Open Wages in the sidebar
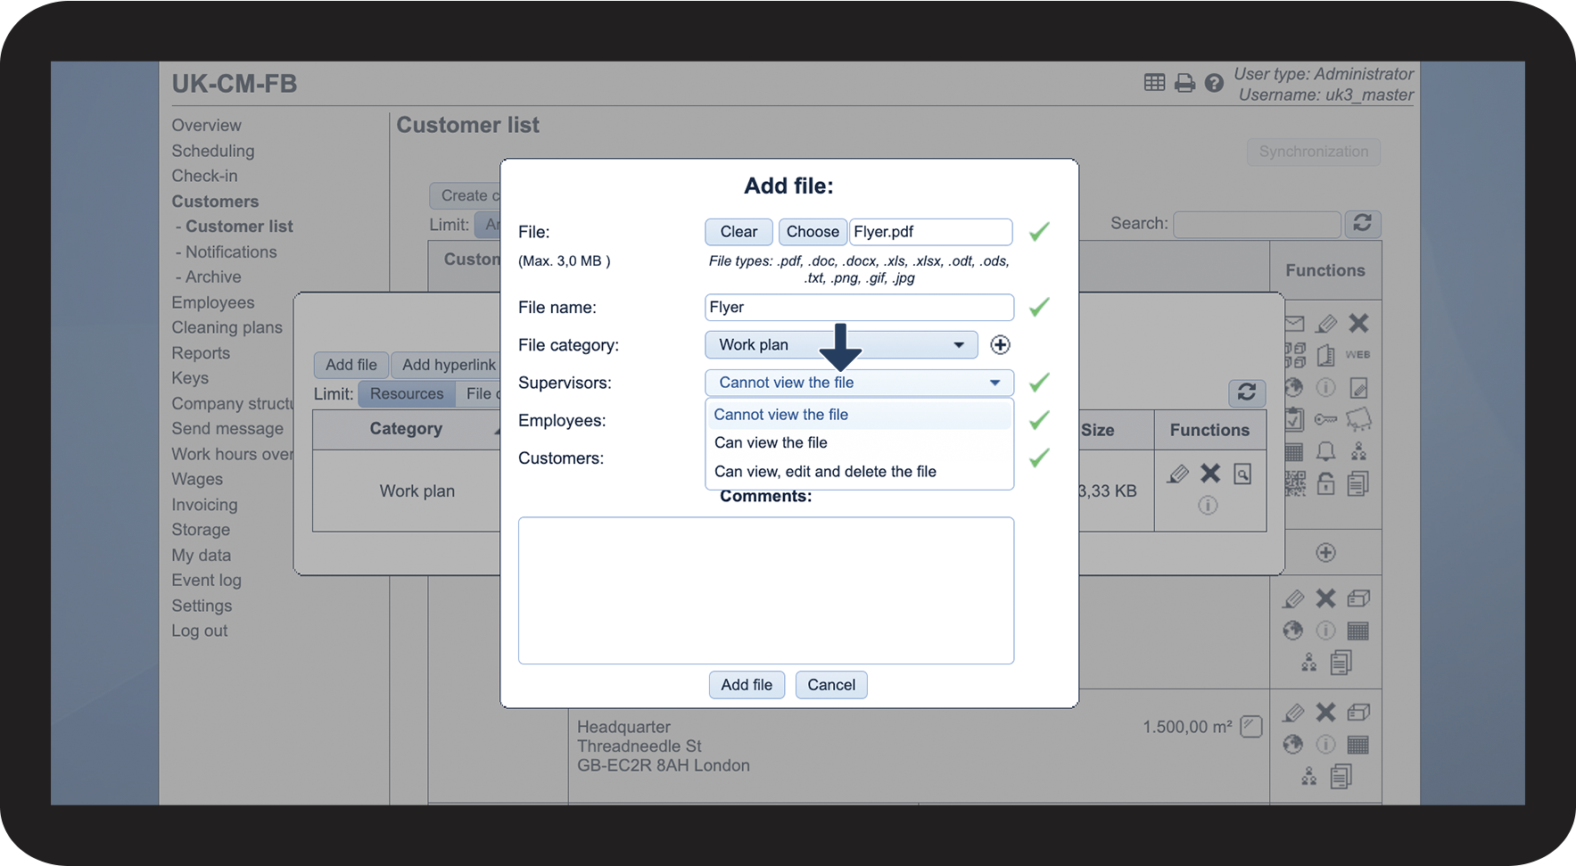Viewport: 1576px width, 866px height. tap(197, 480)
